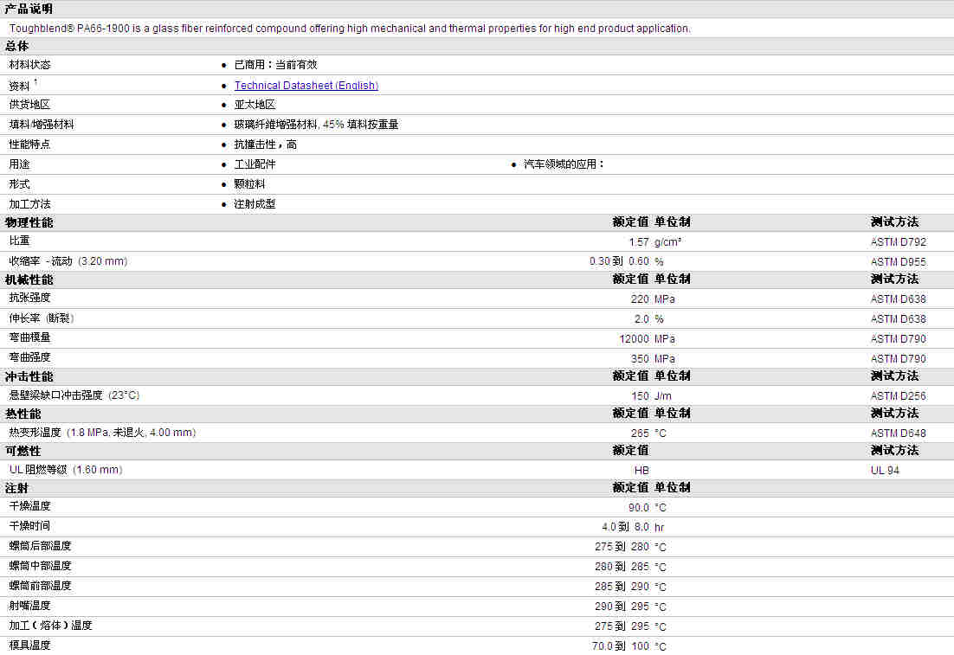Click the "比重" property label

point(19,241)
